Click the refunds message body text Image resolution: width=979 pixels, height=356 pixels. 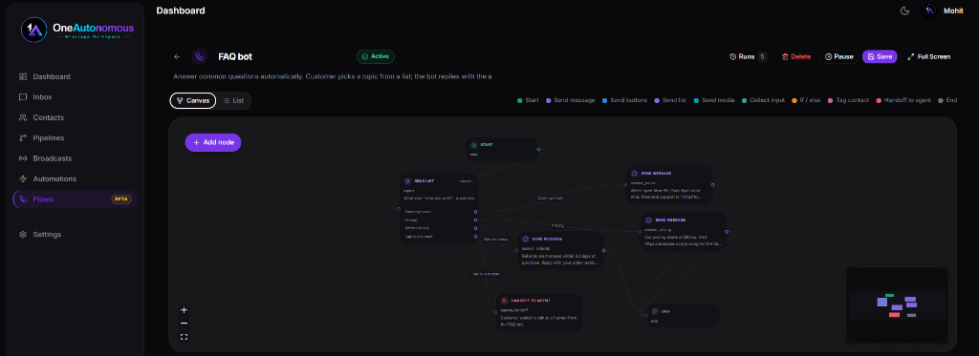pyautogui.click(x=560, y=259)
